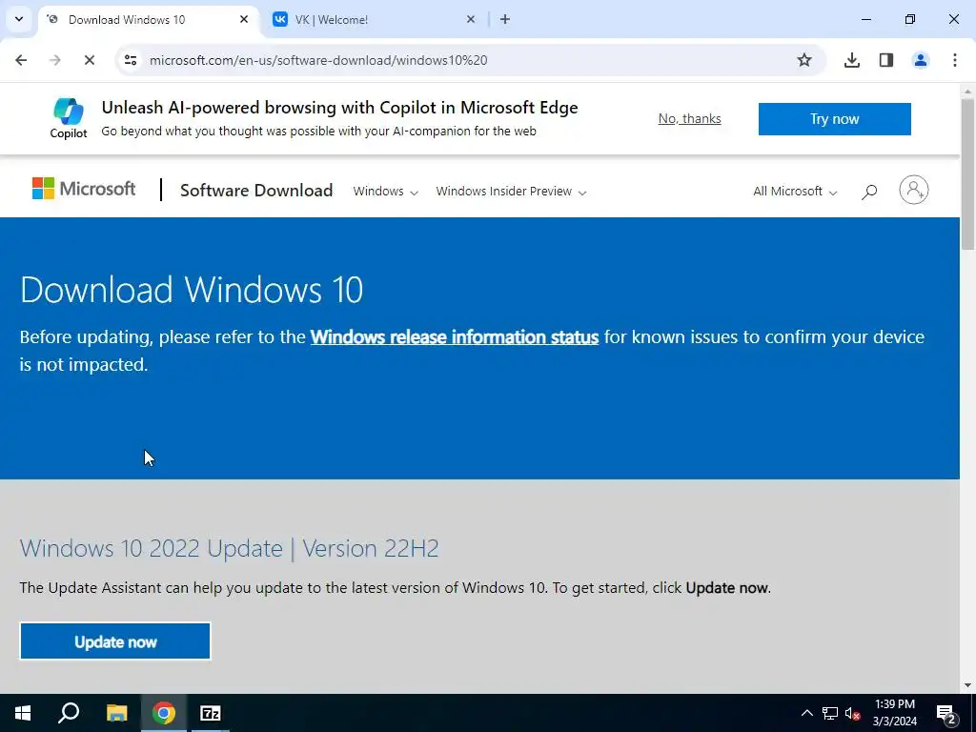976x732 pixels.
Task: Close the VK Welcome tab
Action: 471,19
